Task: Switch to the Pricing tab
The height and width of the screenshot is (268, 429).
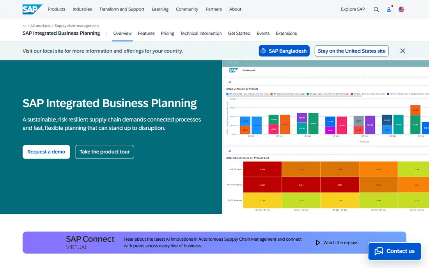Action: point(167,33)
